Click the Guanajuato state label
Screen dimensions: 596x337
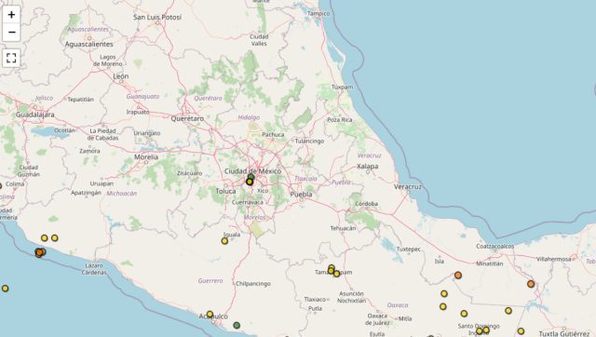pyautogui.click(x=142, y=97)
